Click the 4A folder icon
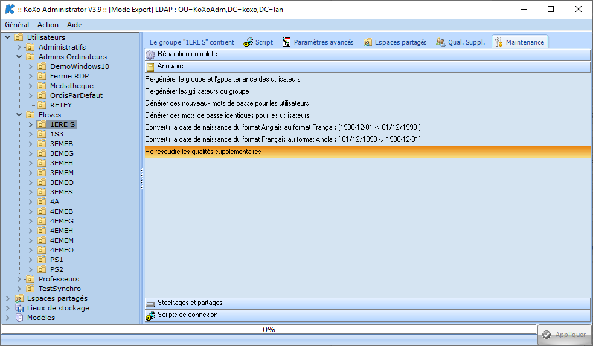The width and height of the screenshot is (593, 346). [42, 202]
